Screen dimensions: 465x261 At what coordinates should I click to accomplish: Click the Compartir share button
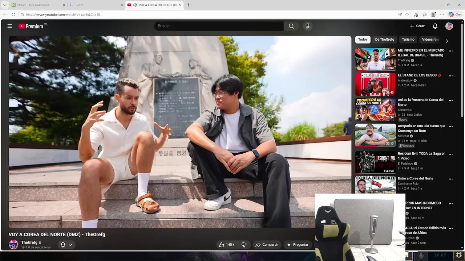(x=267, y=245)
